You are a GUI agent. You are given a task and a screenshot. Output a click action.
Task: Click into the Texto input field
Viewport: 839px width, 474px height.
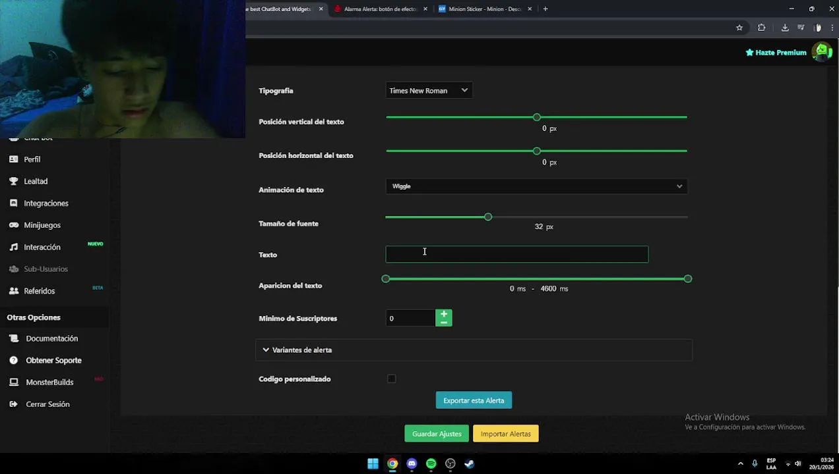[517, 254]
